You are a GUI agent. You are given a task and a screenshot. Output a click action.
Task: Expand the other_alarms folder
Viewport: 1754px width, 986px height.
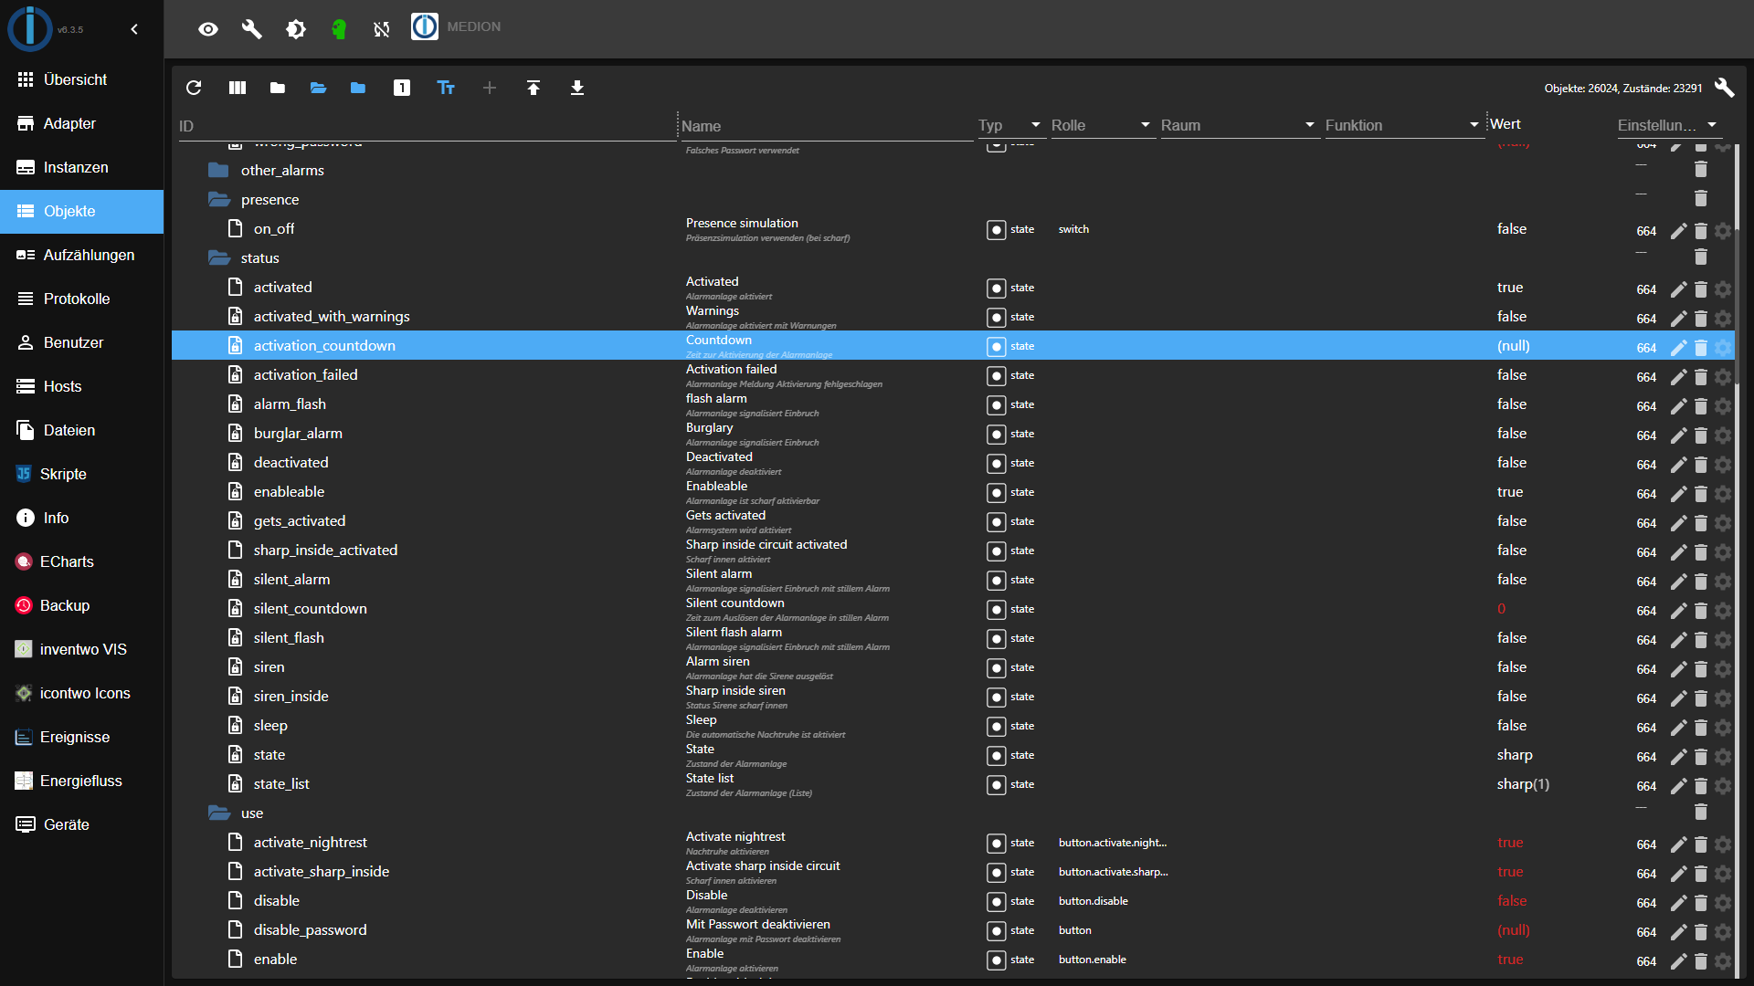coord(218,170)
